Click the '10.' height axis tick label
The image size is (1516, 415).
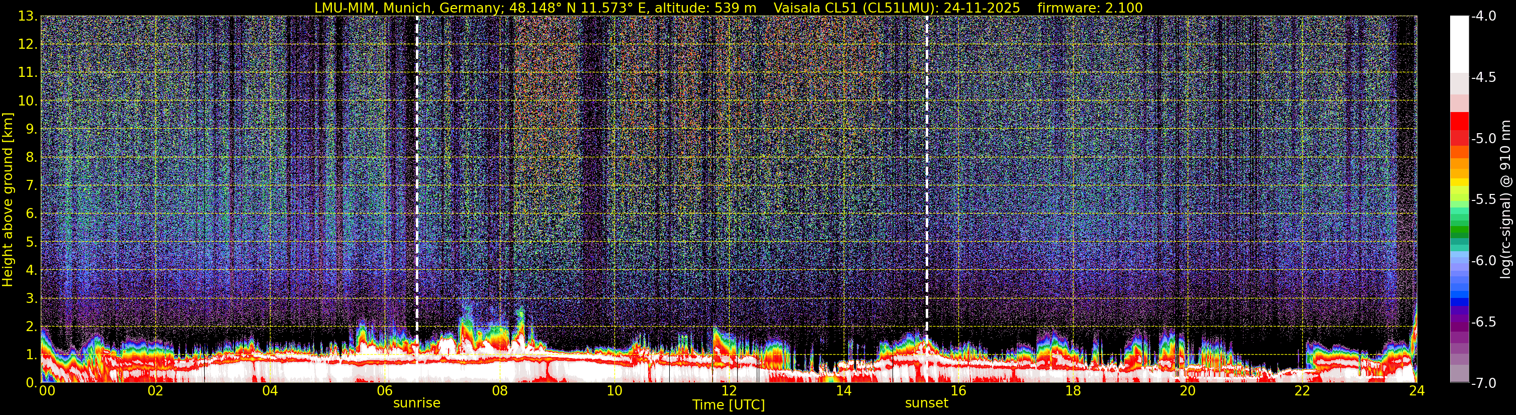pos(27,100)
